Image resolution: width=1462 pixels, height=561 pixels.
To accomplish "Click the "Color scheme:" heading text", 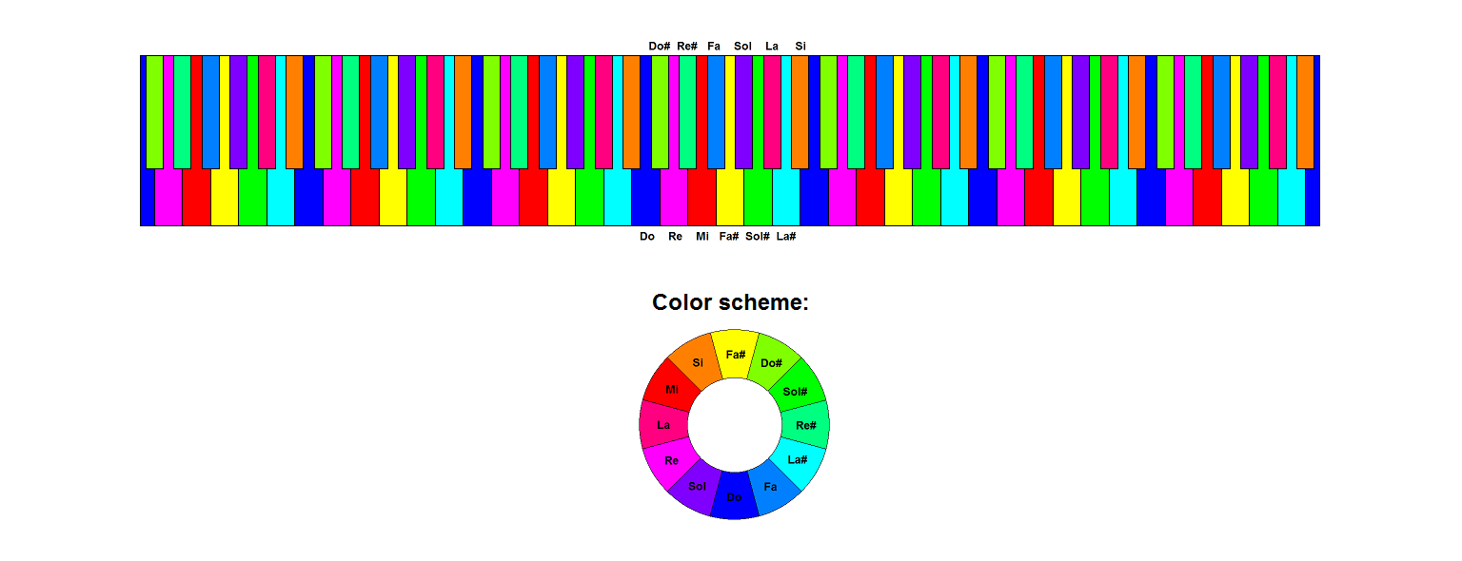I will pyautogui.click(x=730, y=302).
